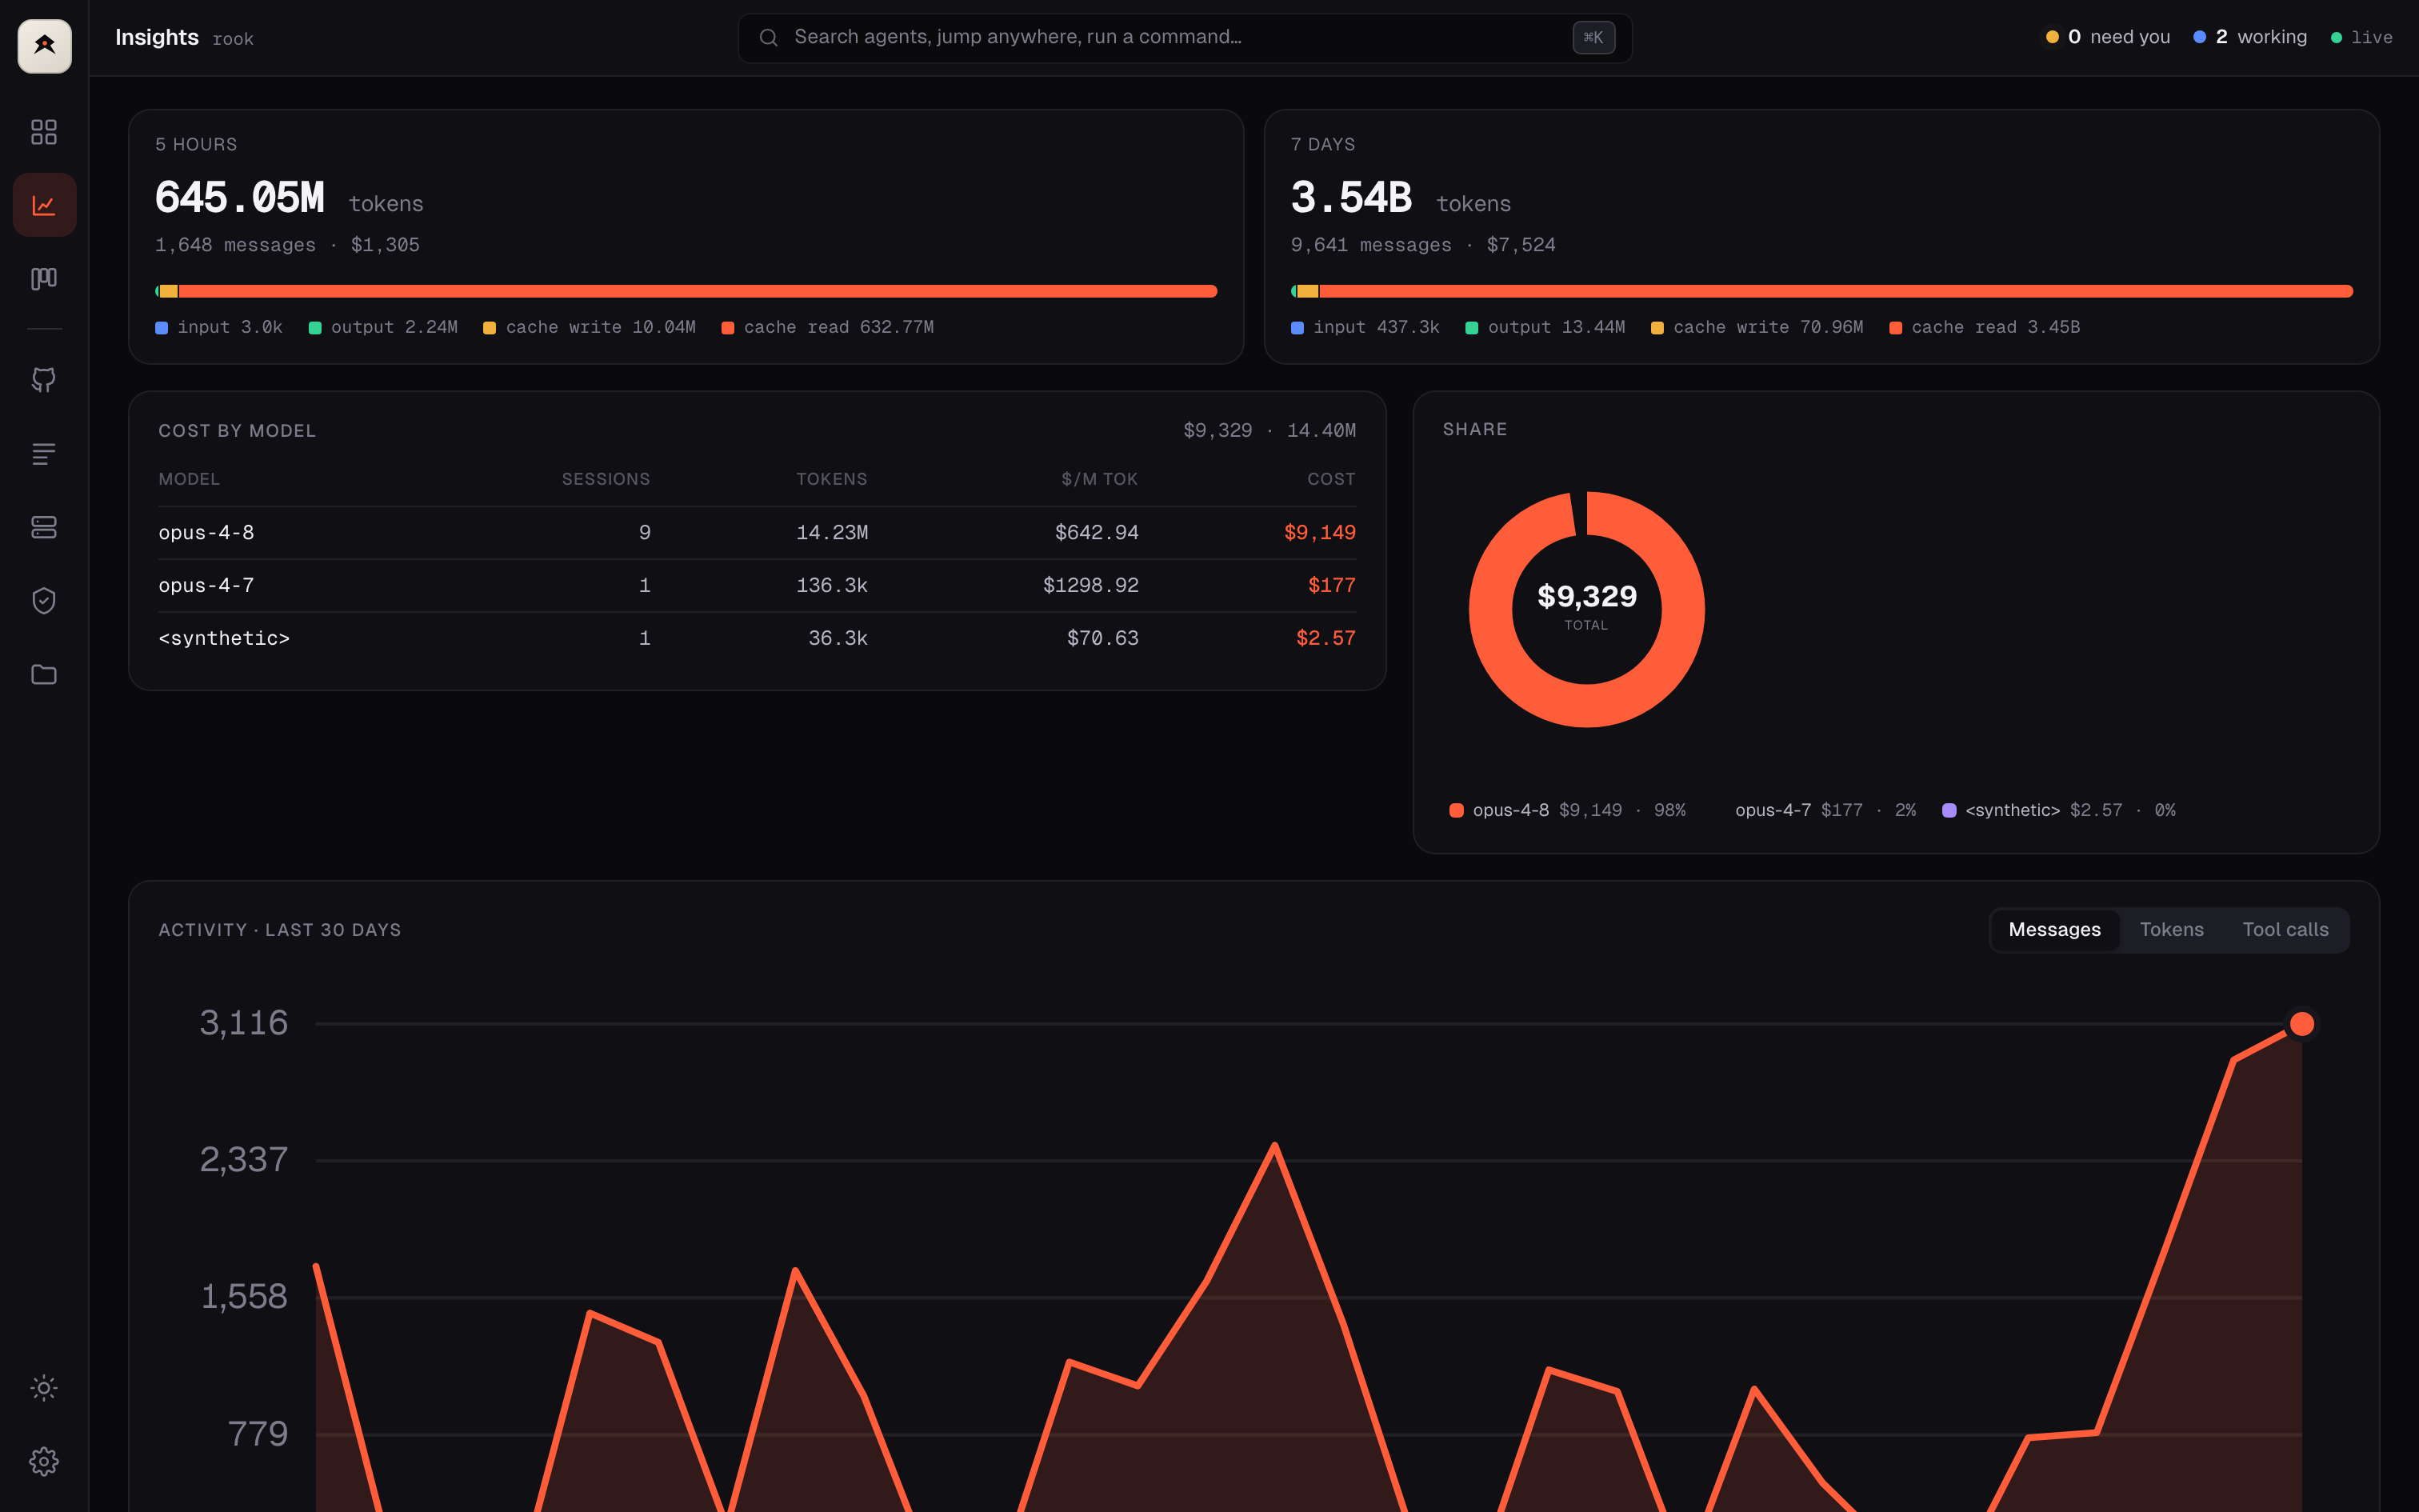Click the ⌘K shortcut badge
Viewport: 2419px width, 1512px height.
pyautogui.click(x=1593, y=38)
